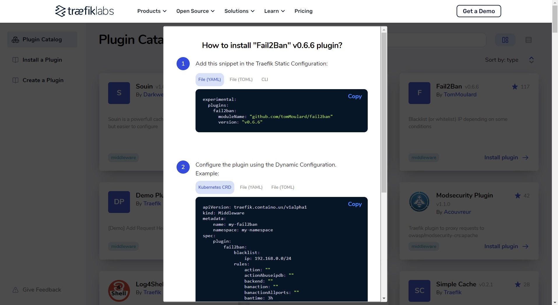This screenshot has width=558, height=305.
Task: Click the arrow icon beside Fail2Ban Install plugin
Action: coord(525,158)
